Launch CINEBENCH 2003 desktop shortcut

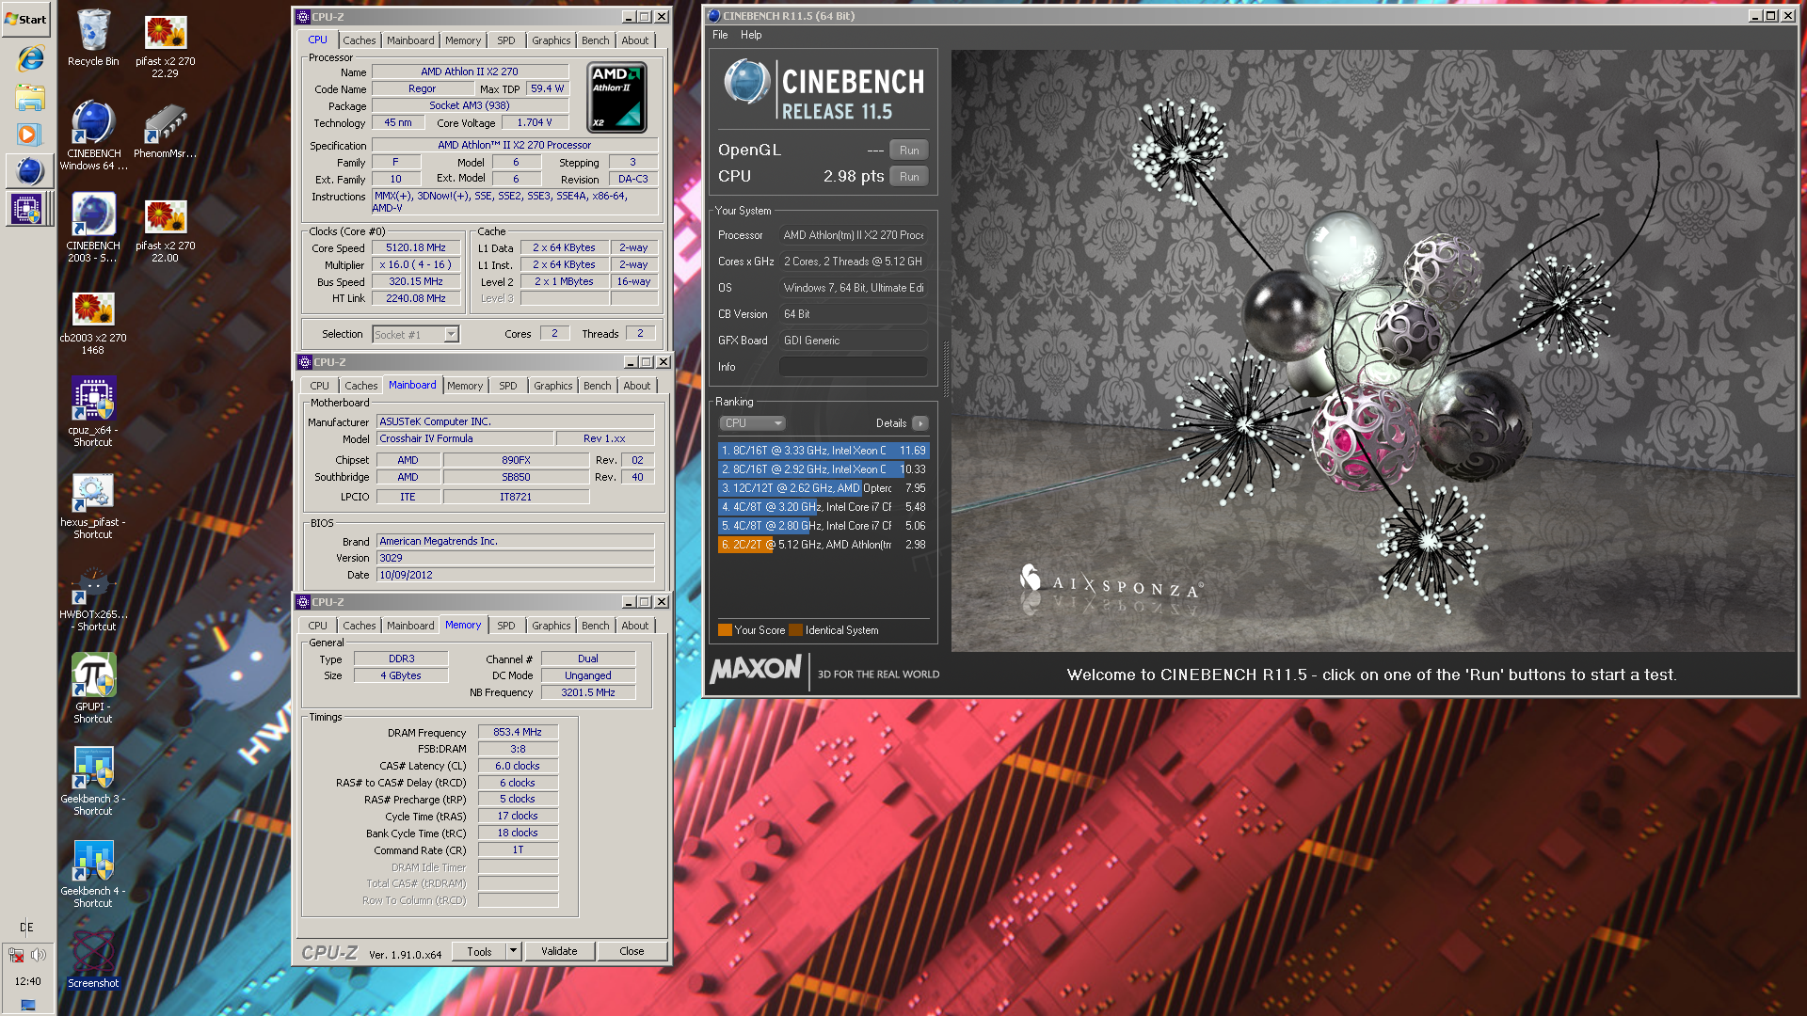click(93, 227)
